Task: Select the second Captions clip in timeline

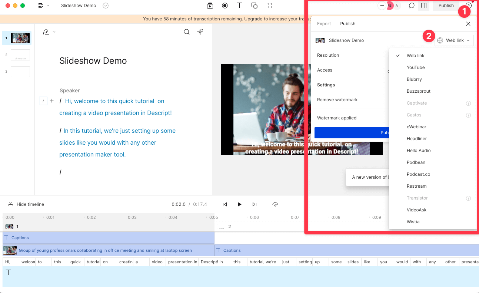Action: [347, 250]
